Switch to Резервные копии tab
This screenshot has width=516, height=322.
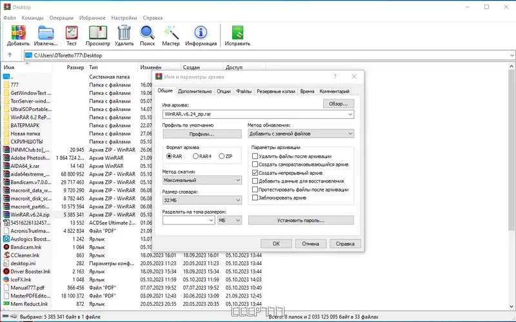276,92
